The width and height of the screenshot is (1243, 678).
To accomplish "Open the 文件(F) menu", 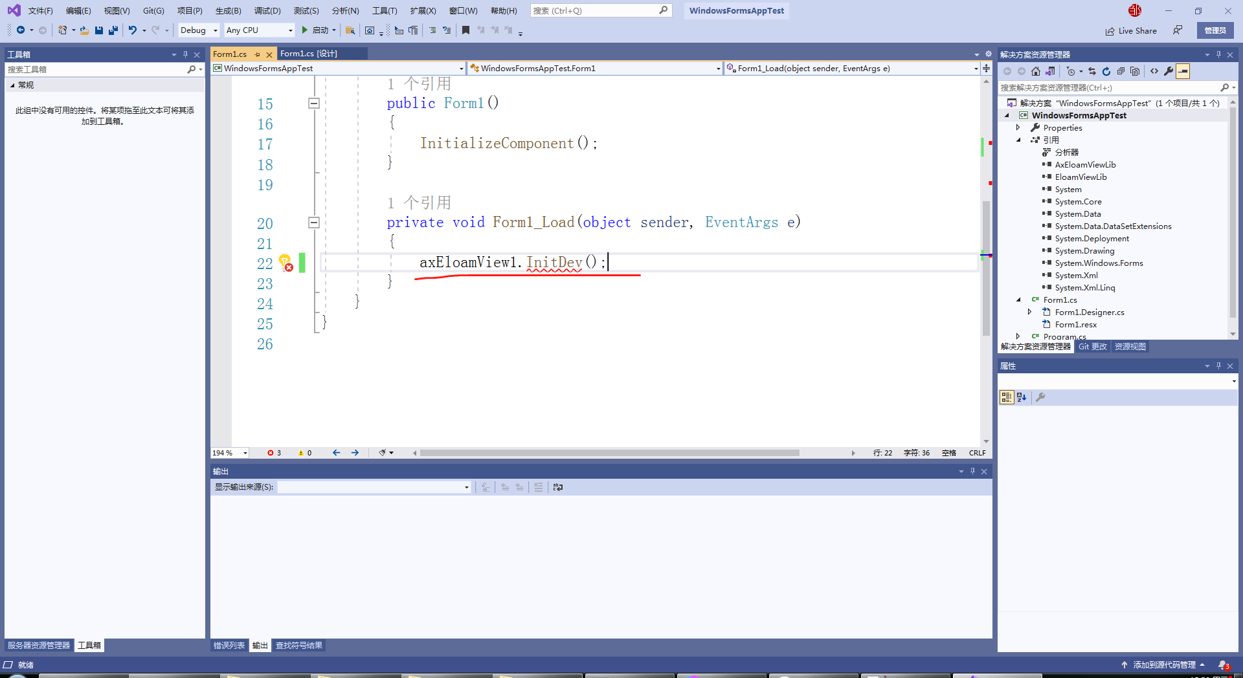I will coord(40,10).
